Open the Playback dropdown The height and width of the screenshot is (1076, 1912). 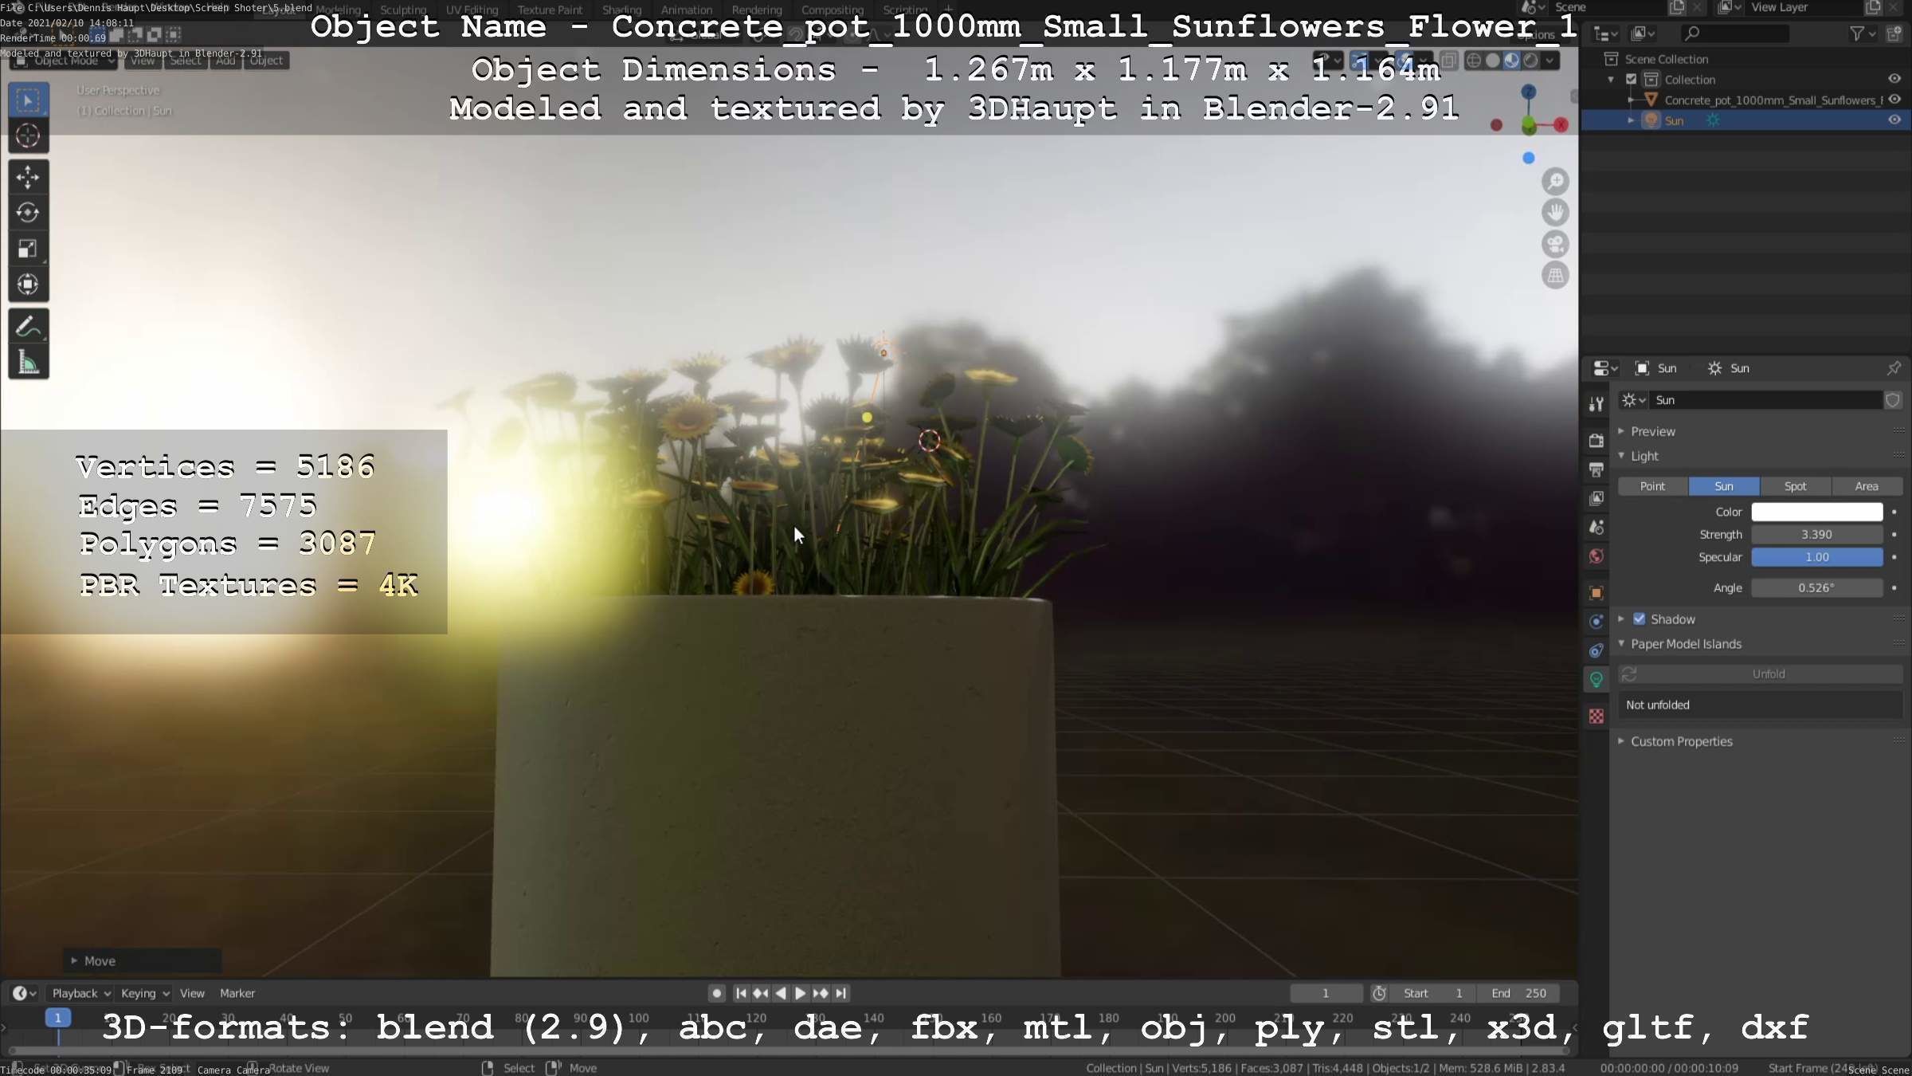click(80, 993)
